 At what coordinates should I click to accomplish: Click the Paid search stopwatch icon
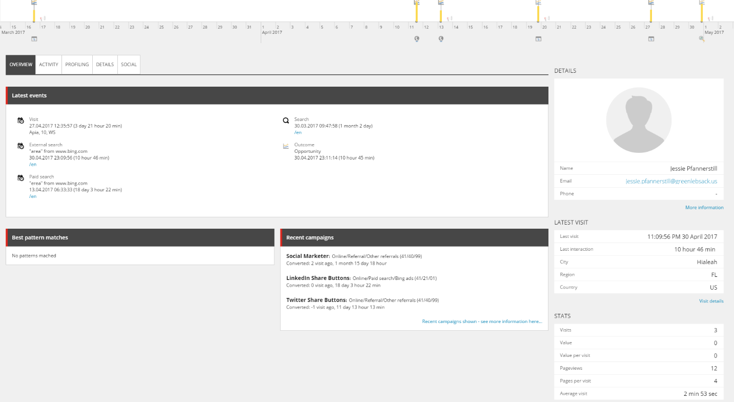point(21,177)
